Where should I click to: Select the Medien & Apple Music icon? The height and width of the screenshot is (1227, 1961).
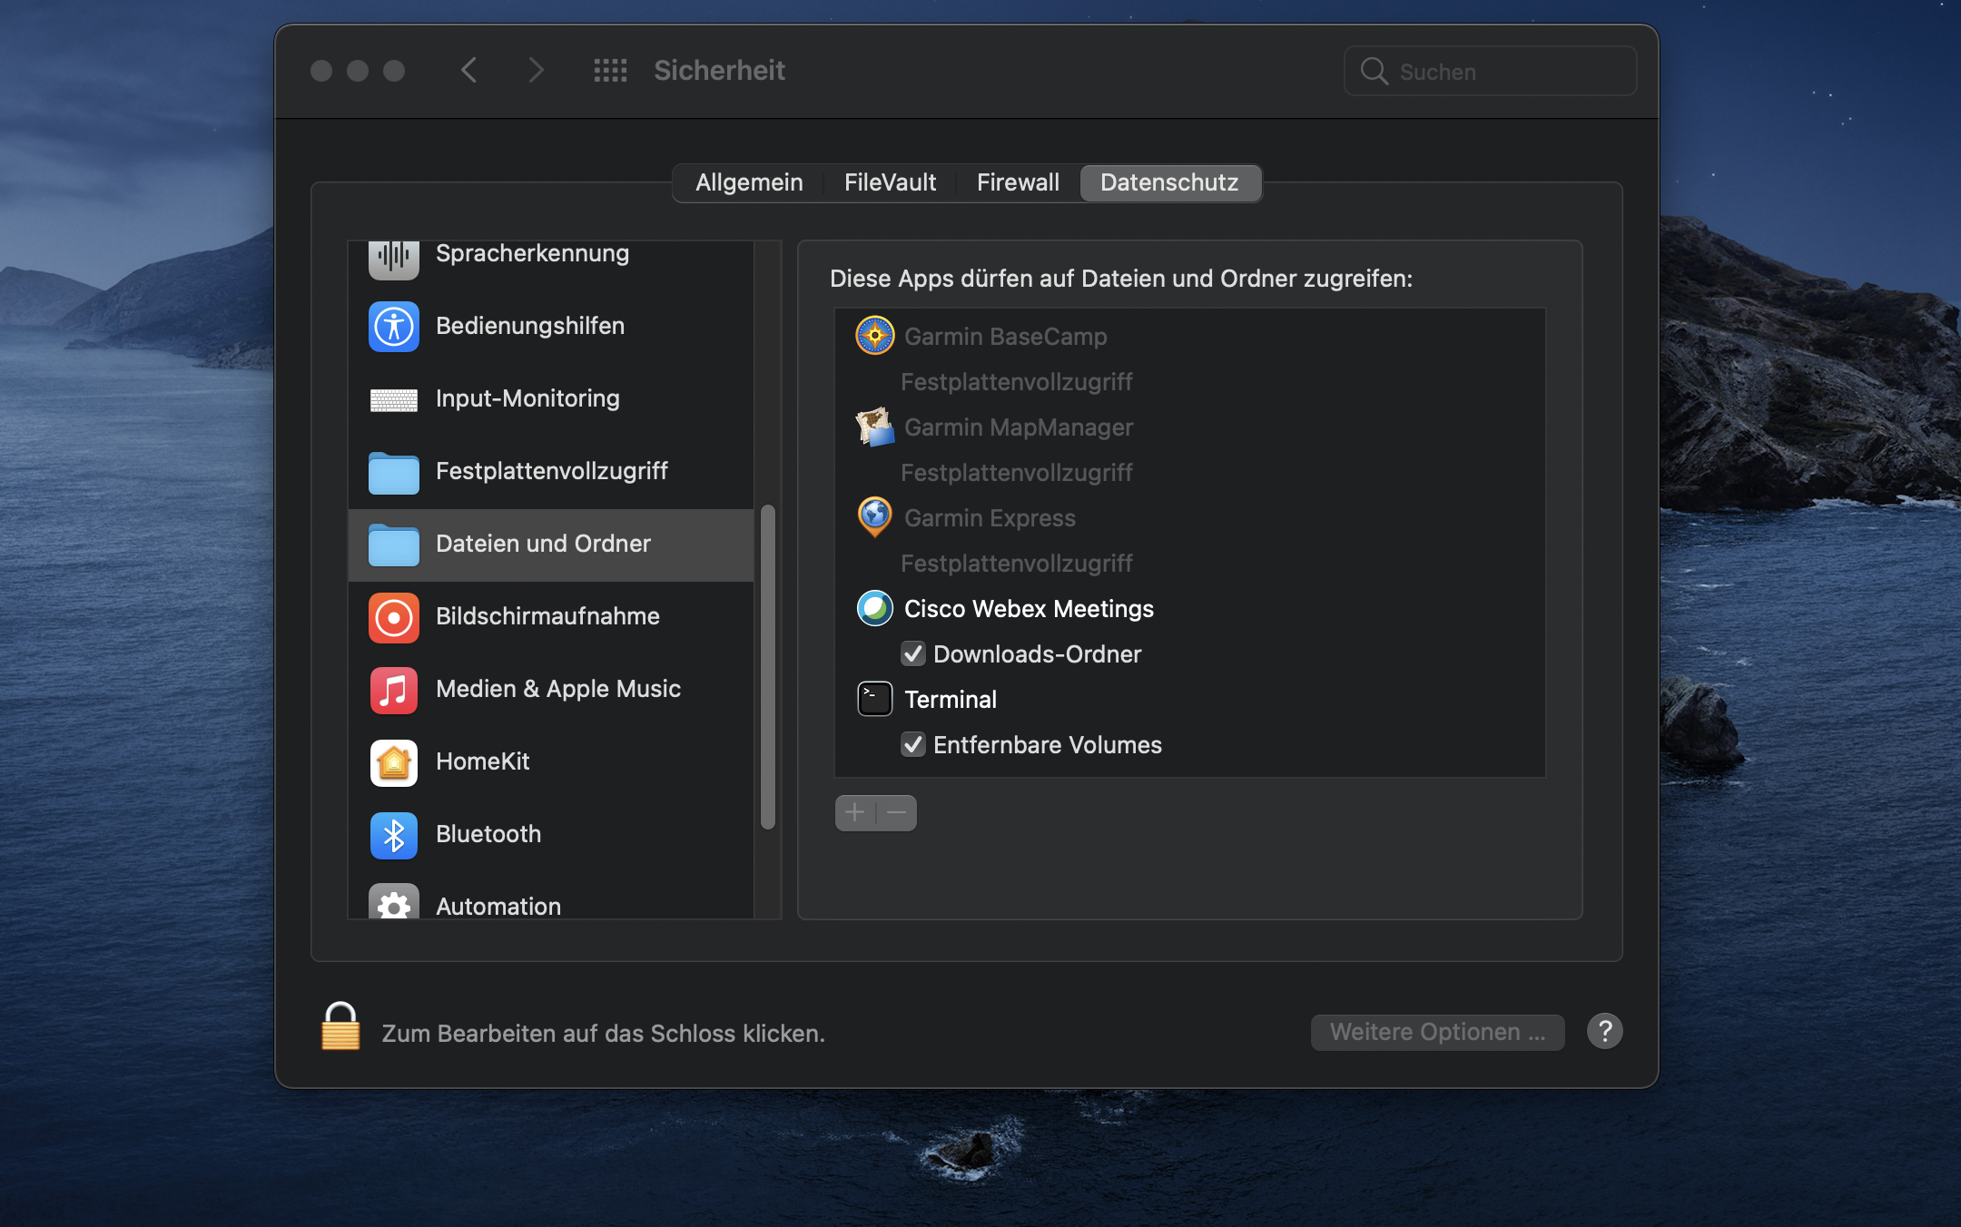click(x=393, y=689)
